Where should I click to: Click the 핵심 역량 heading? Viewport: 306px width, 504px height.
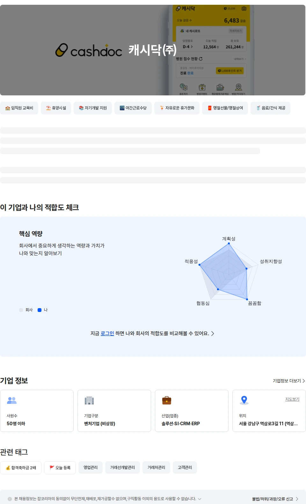(31, 233)
